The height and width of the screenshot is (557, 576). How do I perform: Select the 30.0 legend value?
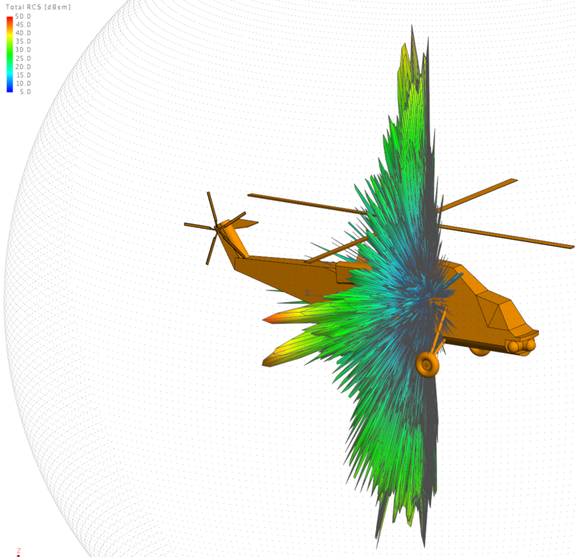tap(23, 50)
